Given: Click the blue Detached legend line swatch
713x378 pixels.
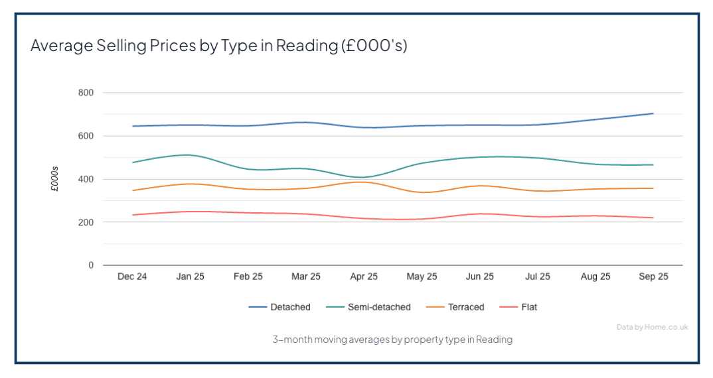Looking at the screenshot, I should click(x=258, y=307).
